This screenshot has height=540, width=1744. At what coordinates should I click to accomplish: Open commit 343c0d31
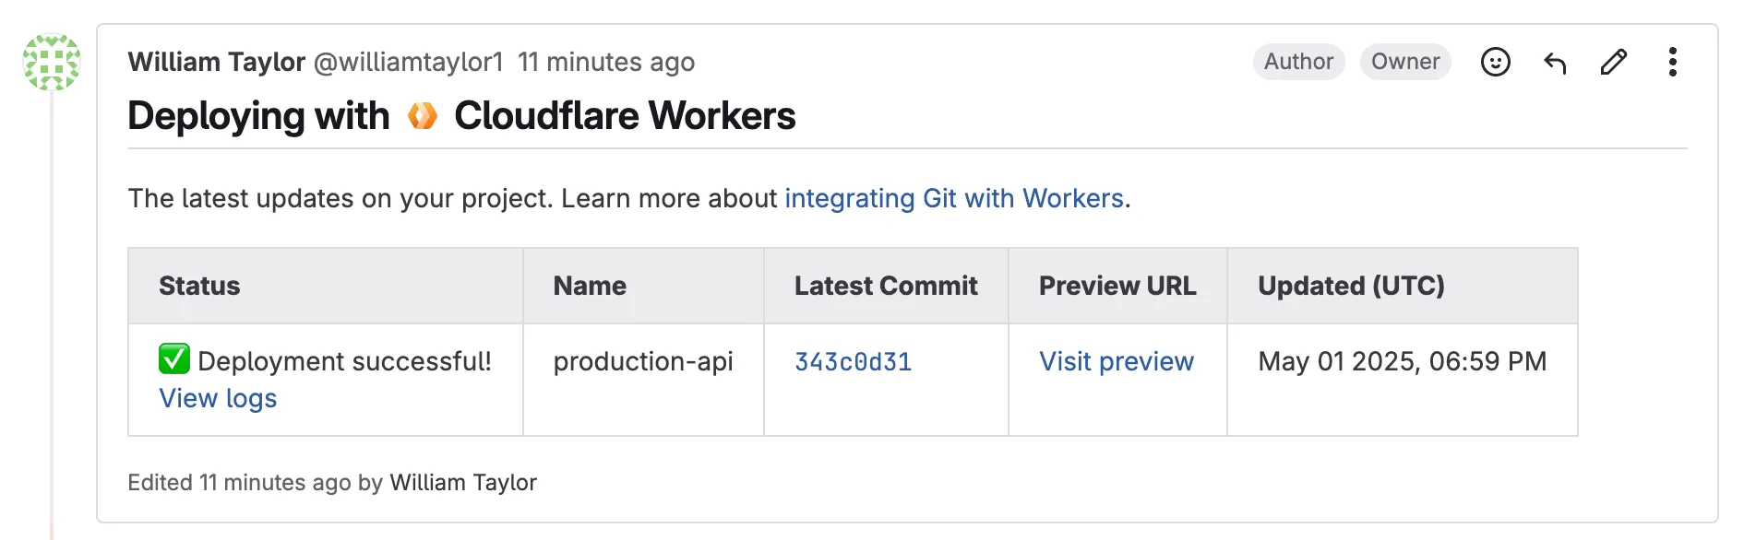click(853, 361)
